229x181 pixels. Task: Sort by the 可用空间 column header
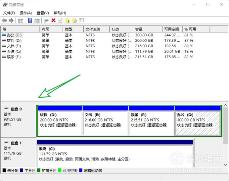172,29
